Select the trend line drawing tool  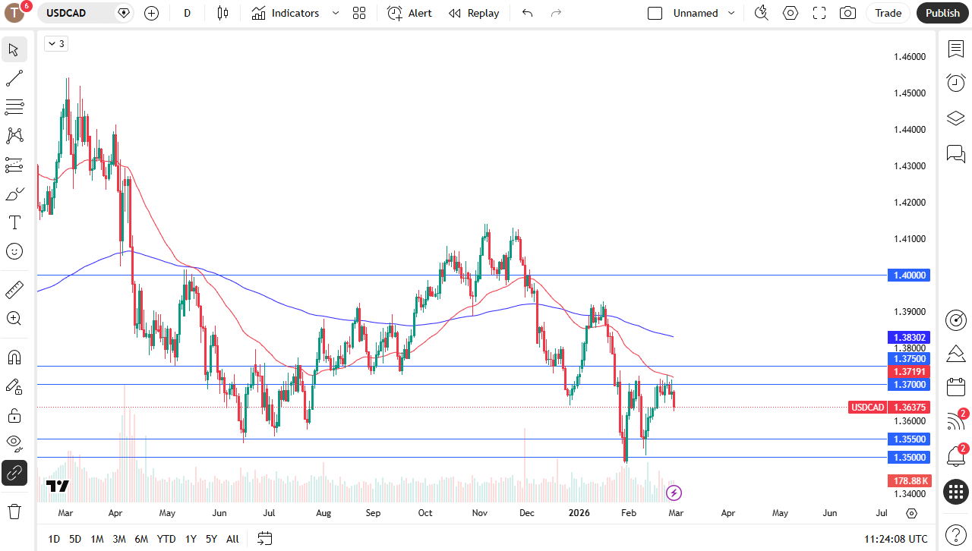coord(14,78)
